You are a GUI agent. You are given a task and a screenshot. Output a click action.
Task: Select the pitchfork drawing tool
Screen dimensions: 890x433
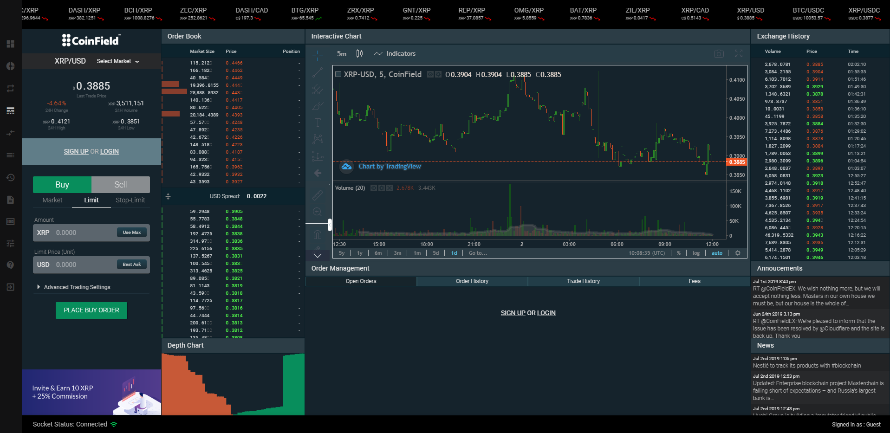pos(318,89)
